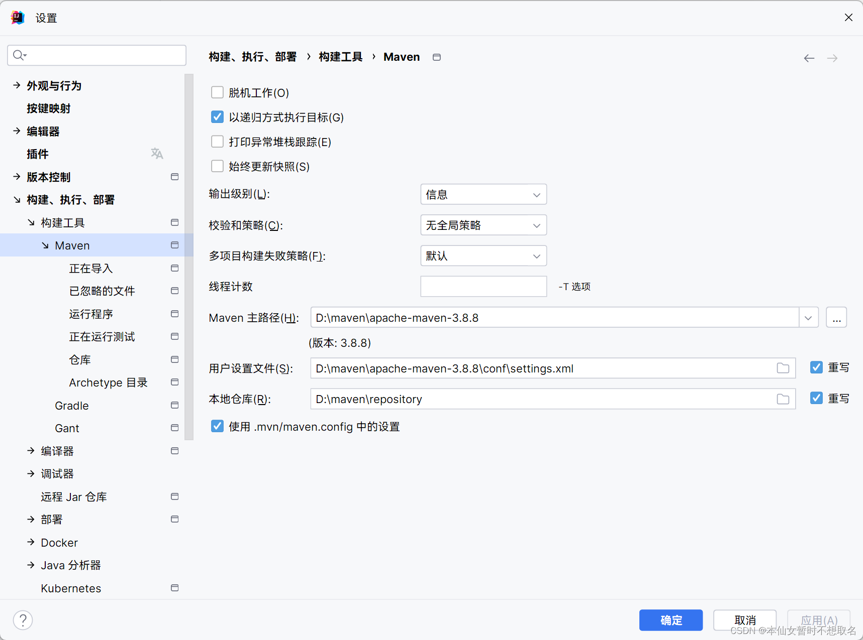Image resolution: width=863 pixels, height=640 pixels.
Task: Browse folder for 本地仓库 path
Action: click(x=783, y=399)
